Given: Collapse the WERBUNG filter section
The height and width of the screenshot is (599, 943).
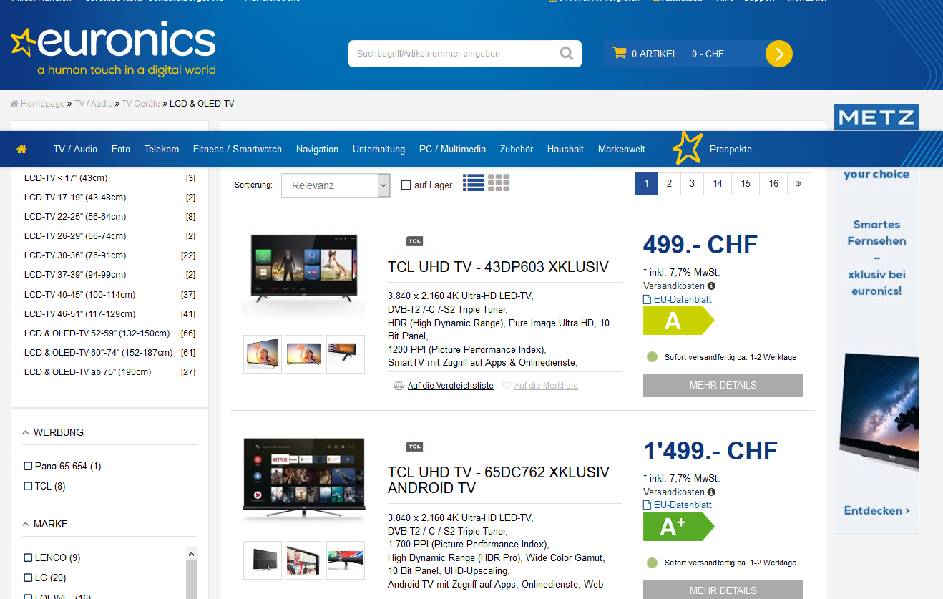Looking at the screenshot, I should click(x=26, y=432).
